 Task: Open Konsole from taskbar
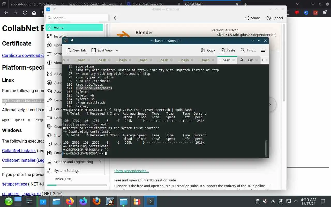pos(150,201)
